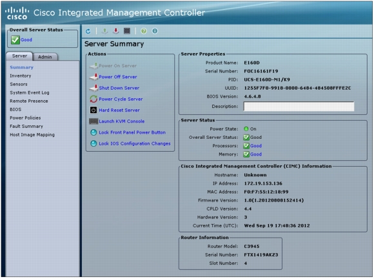Screen dimensions: 374x279
Task: Click the red Power Off toolbar icon
Action: point(116,31)
